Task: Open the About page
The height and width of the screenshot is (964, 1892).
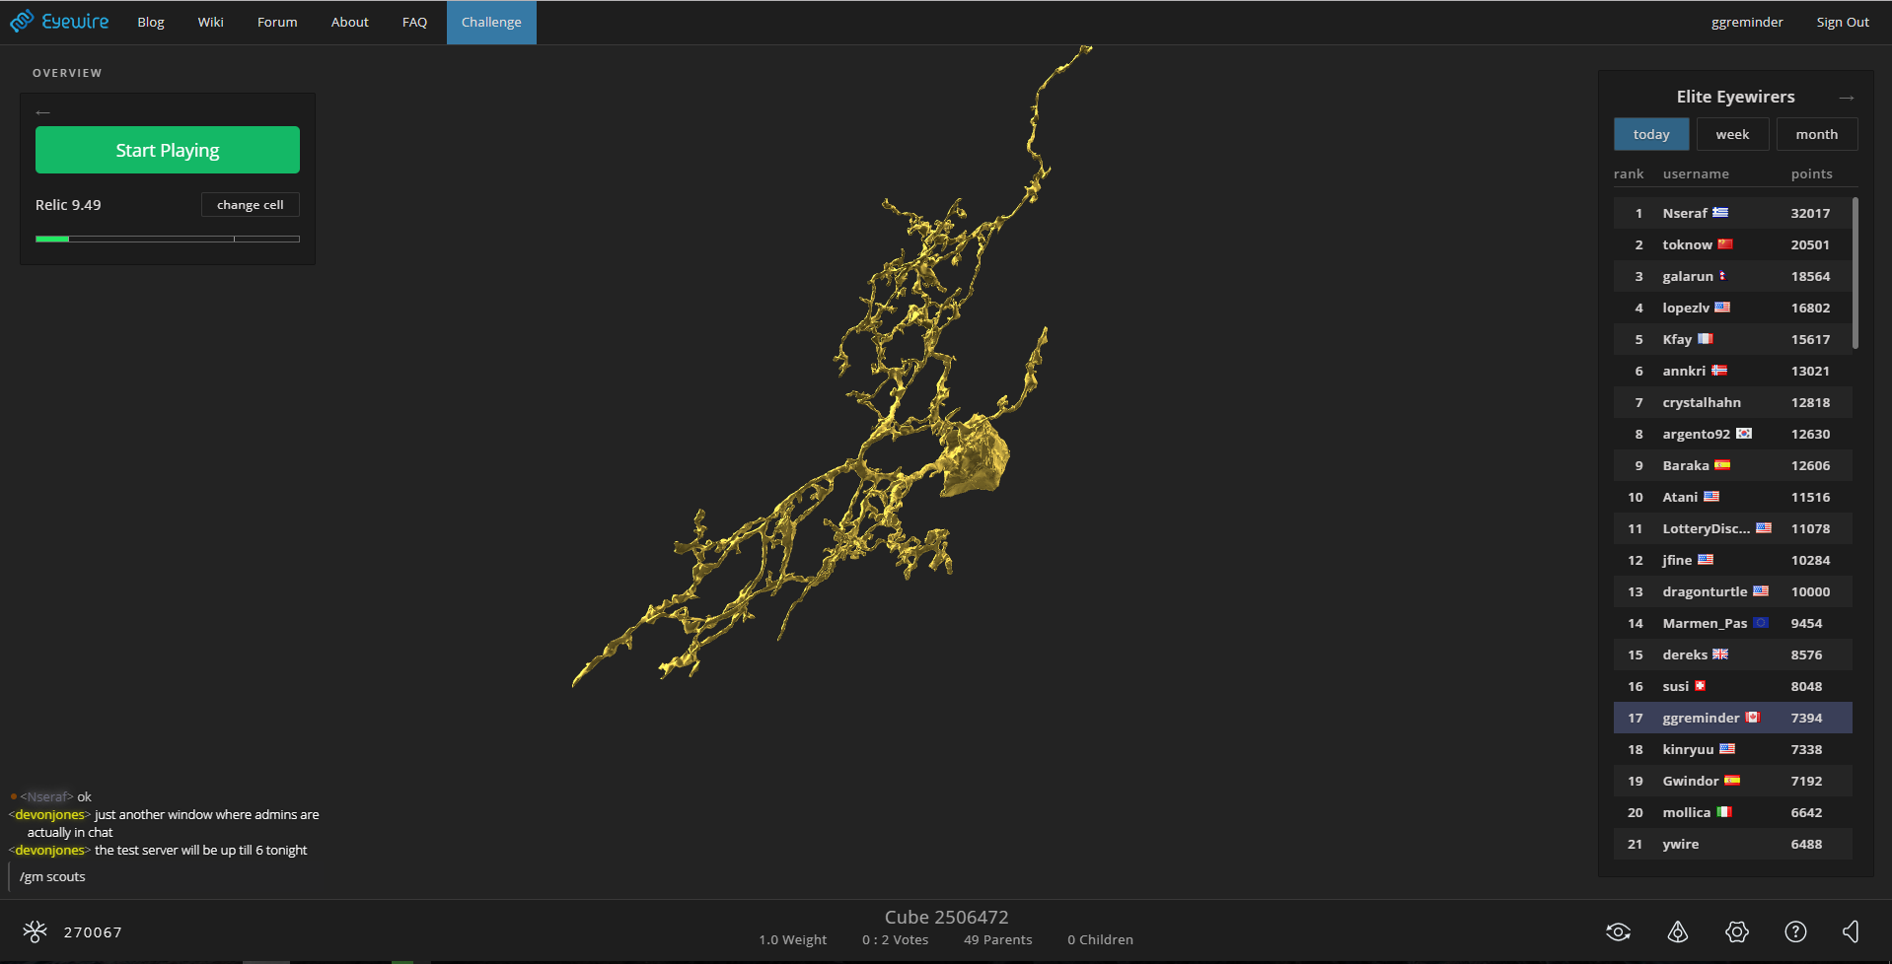Action: tap(350, 23)
